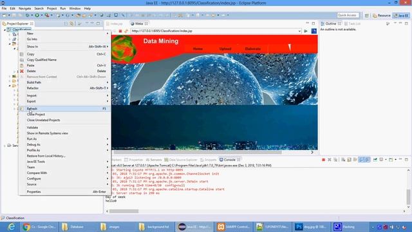Expand the Import submenu
The image size is (412, 232).
click(x=64, y=95)
